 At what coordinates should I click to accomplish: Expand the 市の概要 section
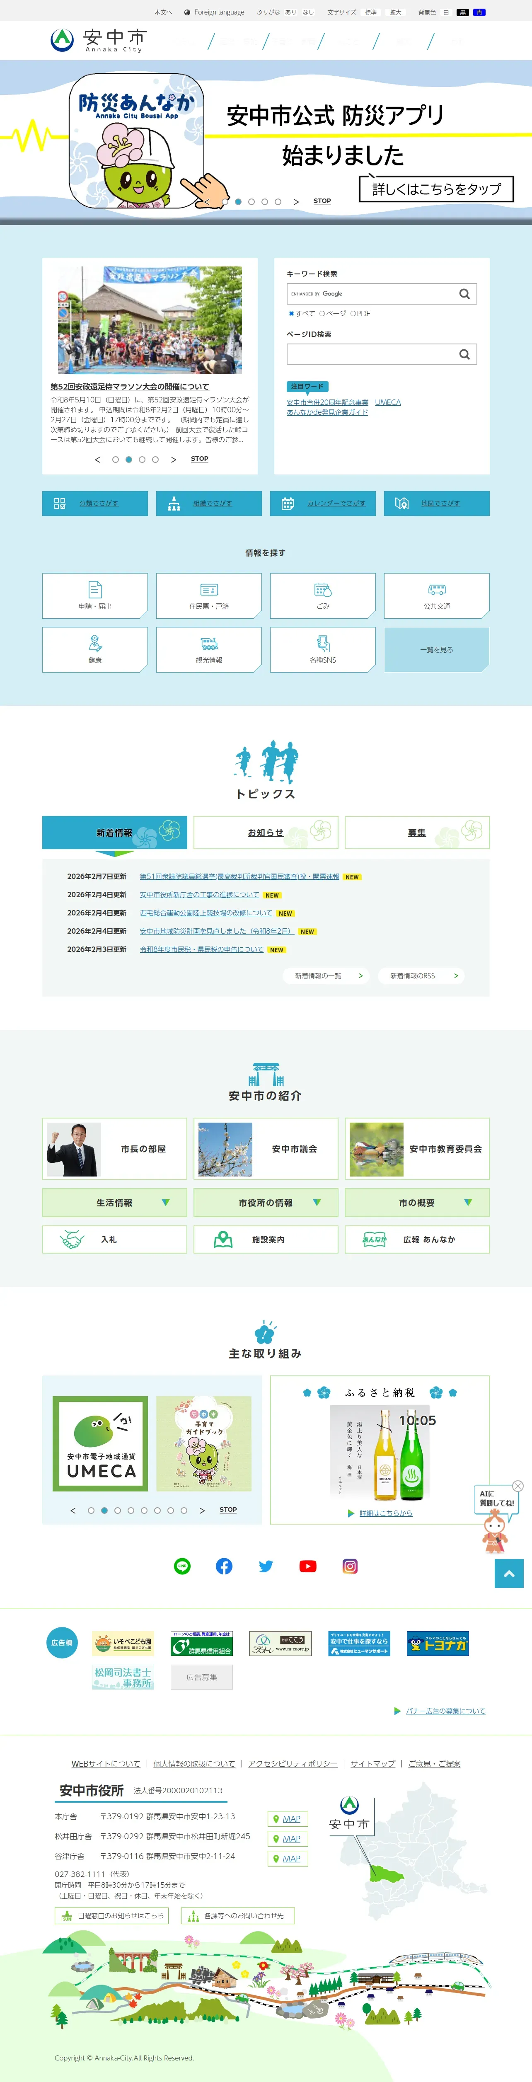point(417,1203)
